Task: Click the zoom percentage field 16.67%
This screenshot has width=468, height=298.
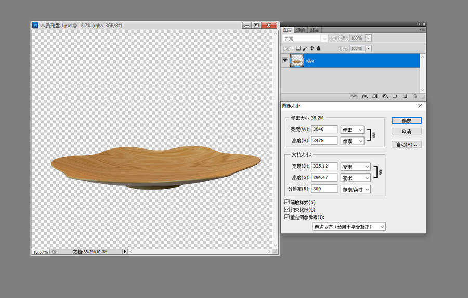Action: click(41, 252)
